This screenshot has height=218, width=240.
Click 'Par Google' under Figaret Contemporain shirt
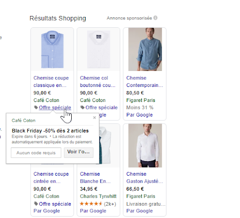pyautogui.click(x=139, y=115)
